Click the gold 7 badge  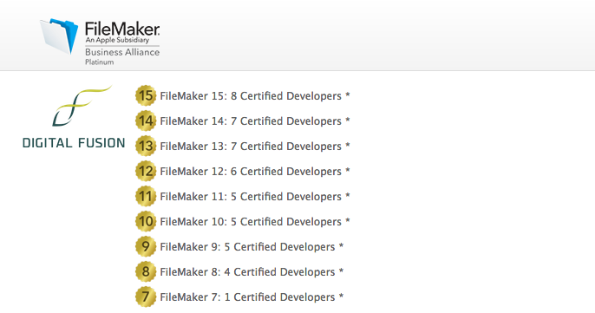[x=146, y=297]
